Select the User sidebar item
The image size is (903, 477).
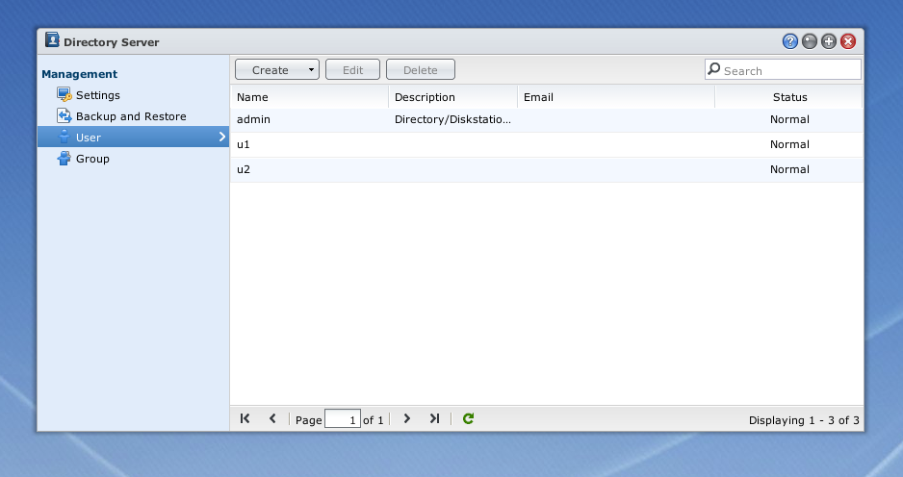point(133,137)
